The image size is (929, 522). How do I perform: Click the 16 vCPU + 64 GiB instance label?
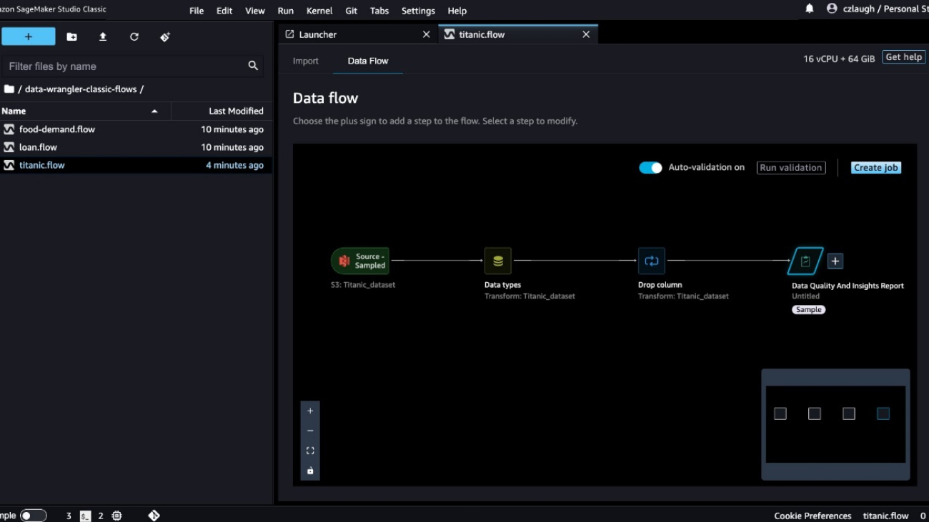[x=839, y=59]
